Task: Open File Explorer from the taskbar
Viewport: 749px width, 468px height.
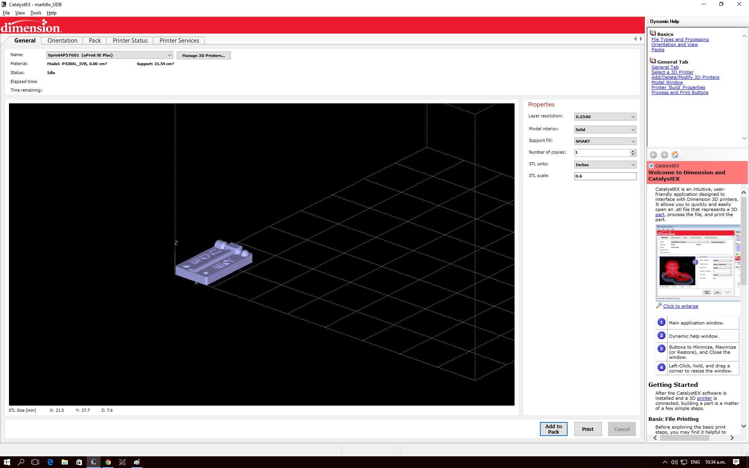Action: pyautogui.click(x=64, y=462)
